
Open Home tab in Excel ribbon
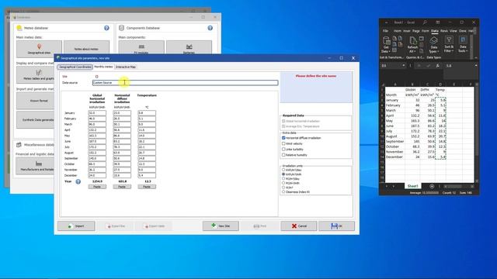tap(397, 31)
